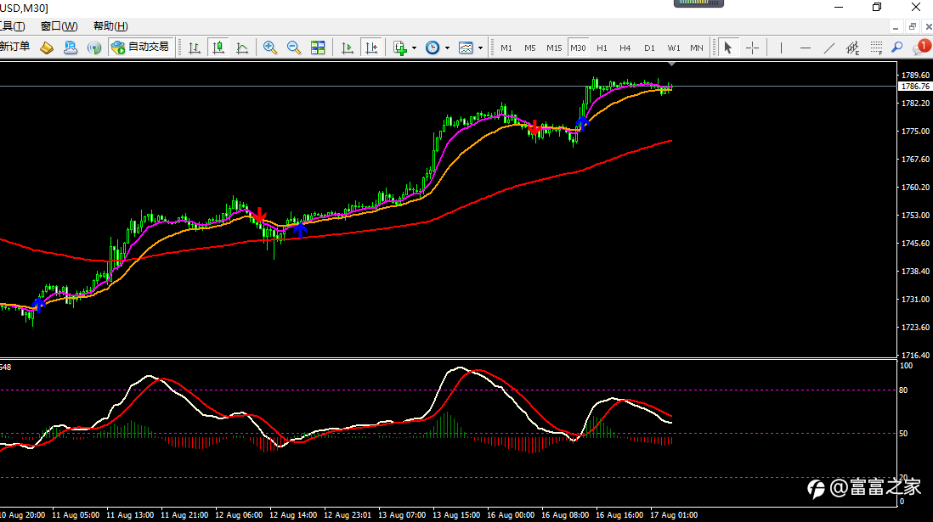Click the indicator scale value 80
The image size is (933, 522).
pyautogui.click(x=903, y=390)
